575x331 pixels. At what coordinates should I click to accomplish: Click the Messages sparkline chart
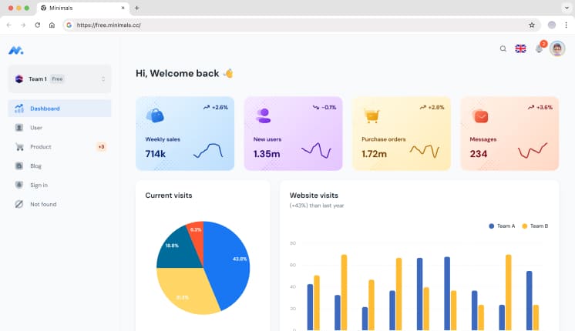(533, 150)
